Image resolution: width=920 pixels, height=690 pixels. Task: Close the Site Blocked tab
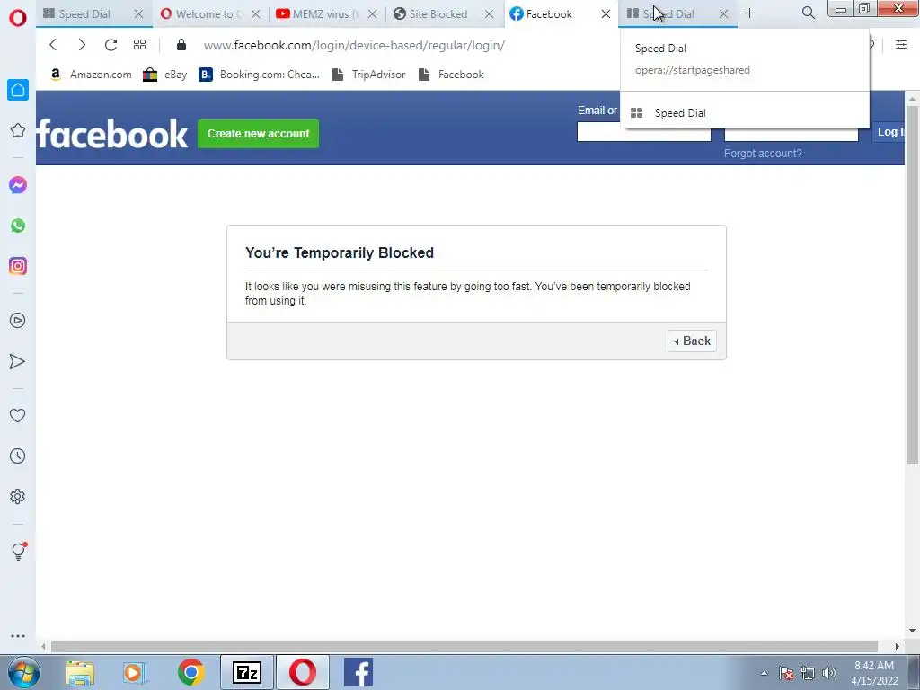(489, 14)
